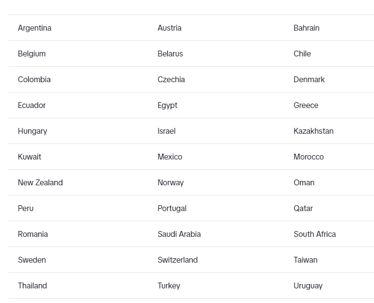This screenshot has width=374, height=303.
Task: Select Switzerland from the list
Action: 178,260
